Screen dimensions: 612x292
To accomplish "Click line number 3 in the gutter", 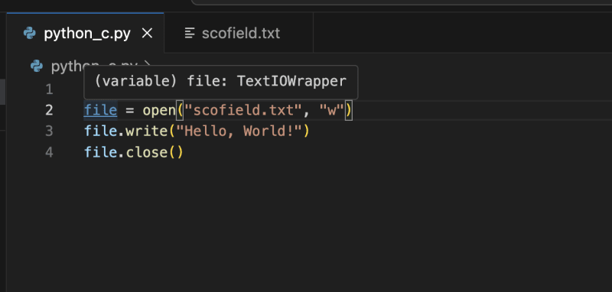I will 49,131.
